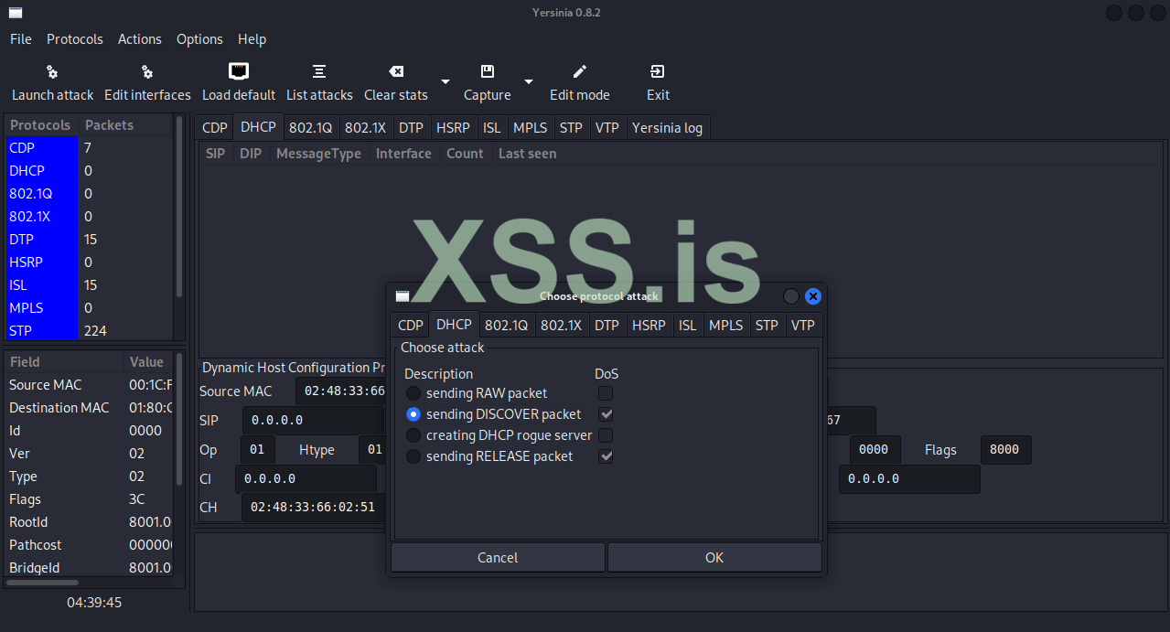1170x632 pixels.
Task: Sort by Last seen column header
Action: tap(527, 154)
